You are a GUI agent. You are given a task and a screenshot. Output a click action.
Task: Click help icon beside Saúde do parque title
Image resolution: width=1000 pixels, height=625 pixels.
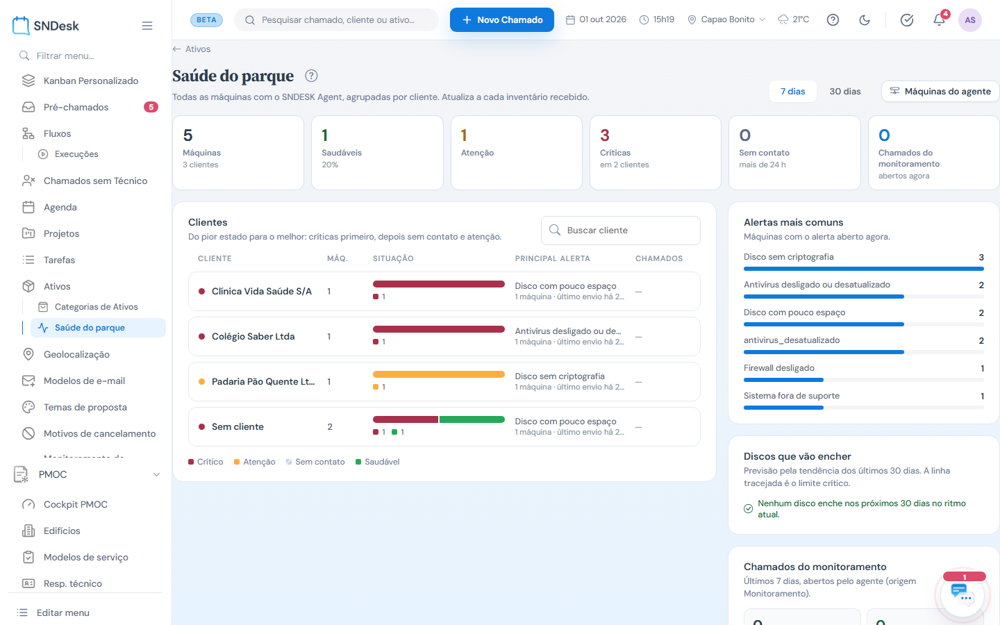tap(311, 76)
